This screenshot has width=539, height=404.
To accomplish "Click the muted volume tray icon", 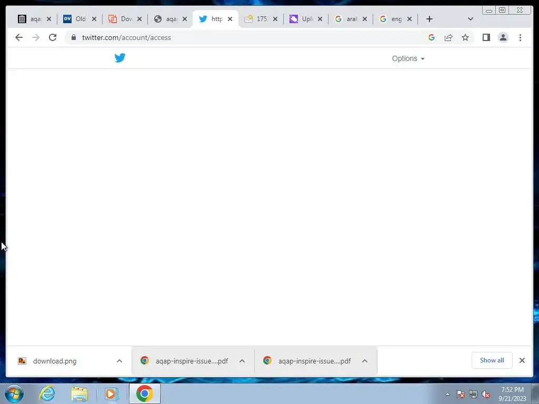I will [486, 394].
